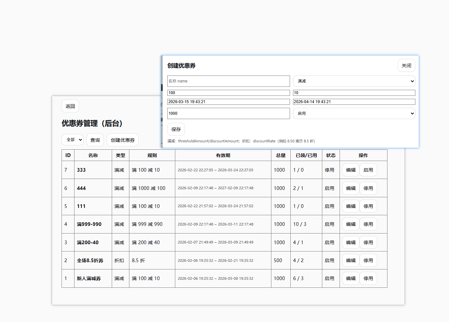Click the 查询 search button
Screen dimensions: 449x322
(x=95, y=140)
